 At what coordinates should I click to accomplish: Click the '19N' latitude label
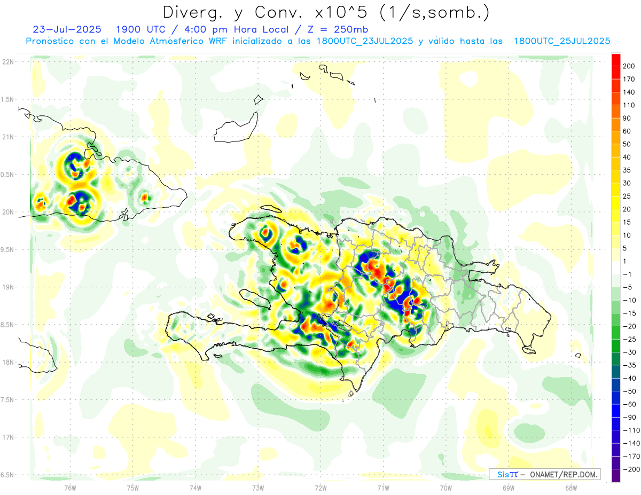(8, 287)
